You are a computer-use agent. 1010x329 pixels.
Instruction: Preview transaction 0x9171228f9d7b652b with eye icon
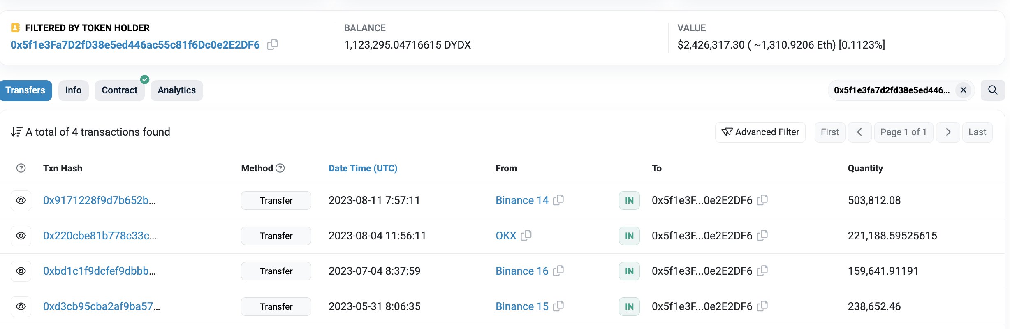[x=21, y=200]
